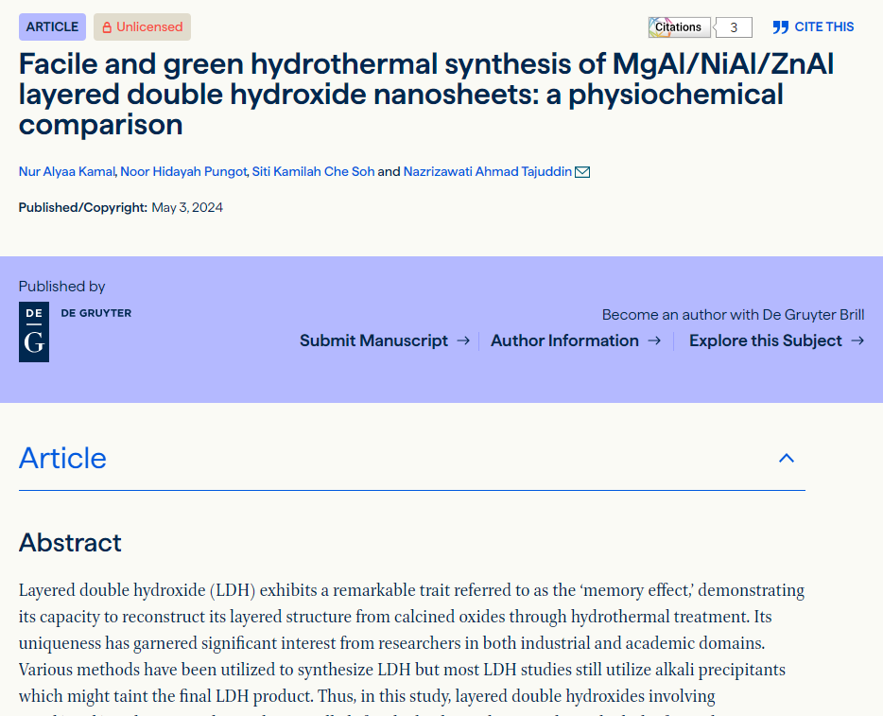Click the Citations badge icon

678,27
